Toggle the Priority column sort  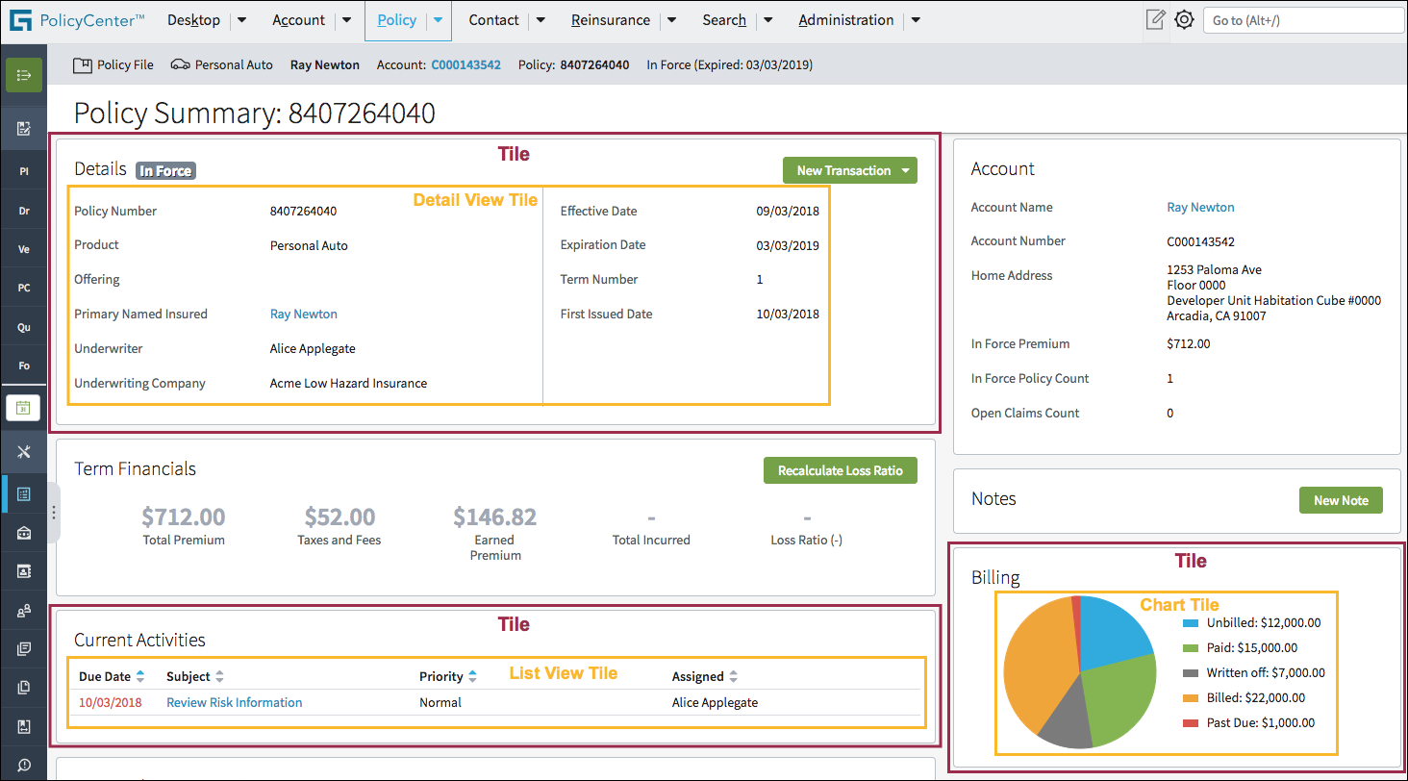pyautogui.click(x=470, y=675)
